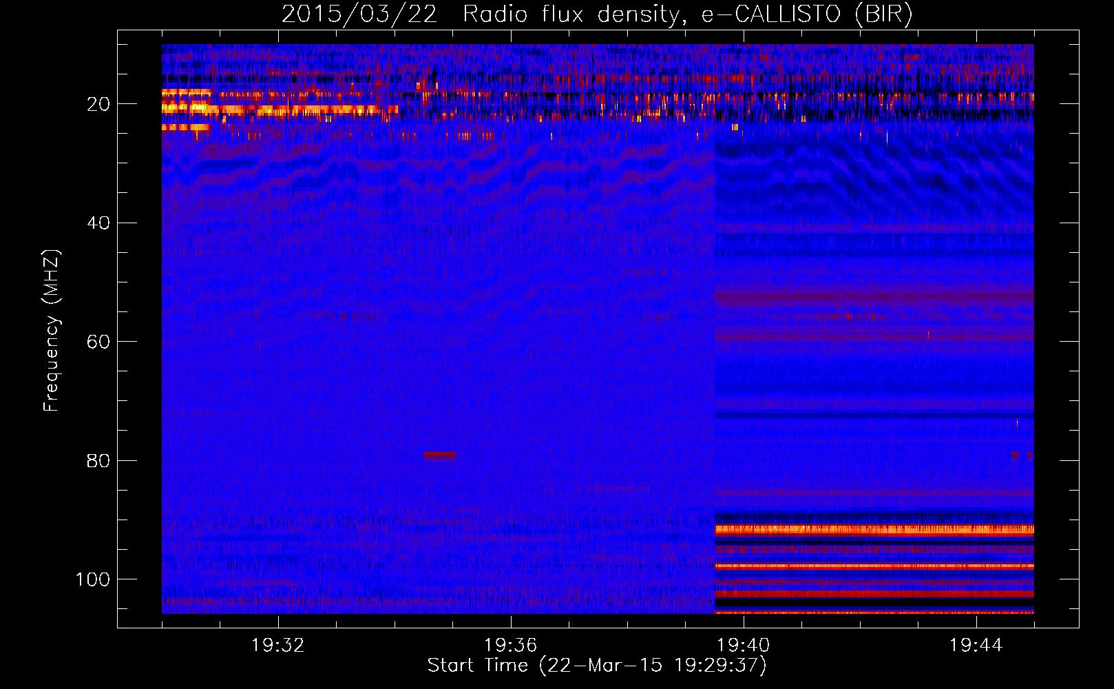Click the bright yellow band near 92 MHz
This screenshot has width=1114, height=689.
[x=874, y=530]
